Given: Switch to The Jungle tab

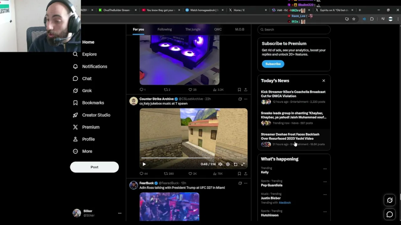Looking at the screenshot, I should 193,29.
